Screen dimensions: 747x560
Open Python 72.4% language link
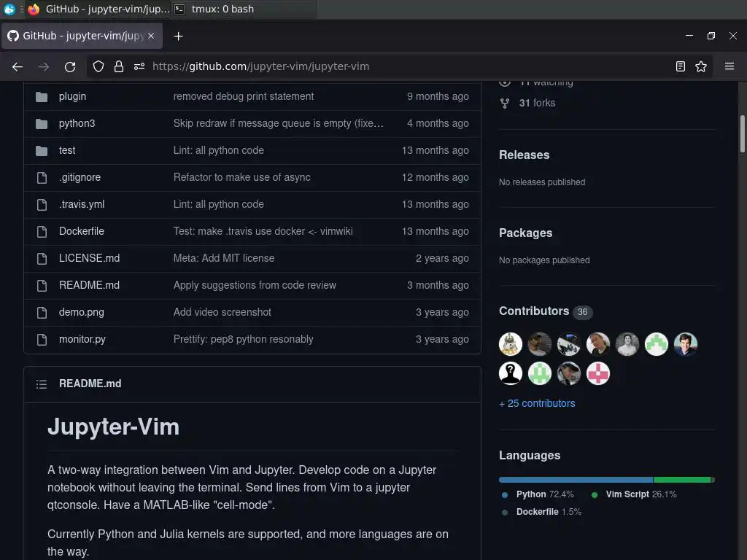tap(545, 494)
